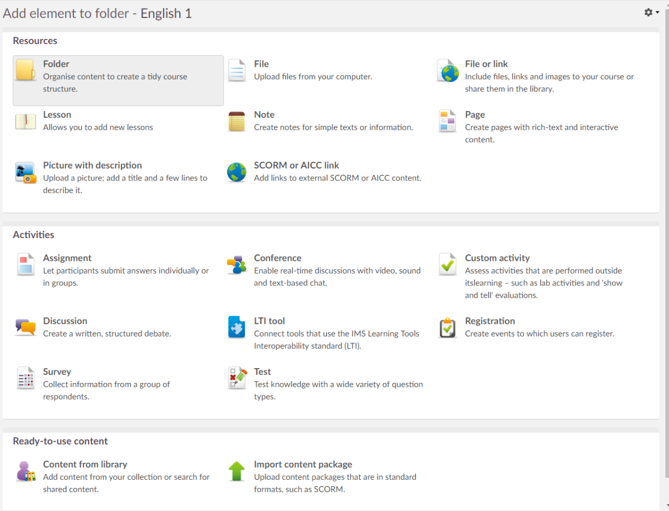Select the Registration clipboard icon
This screenshot has height=511, width=669.
pyautogui.click(x=448, y=328)
